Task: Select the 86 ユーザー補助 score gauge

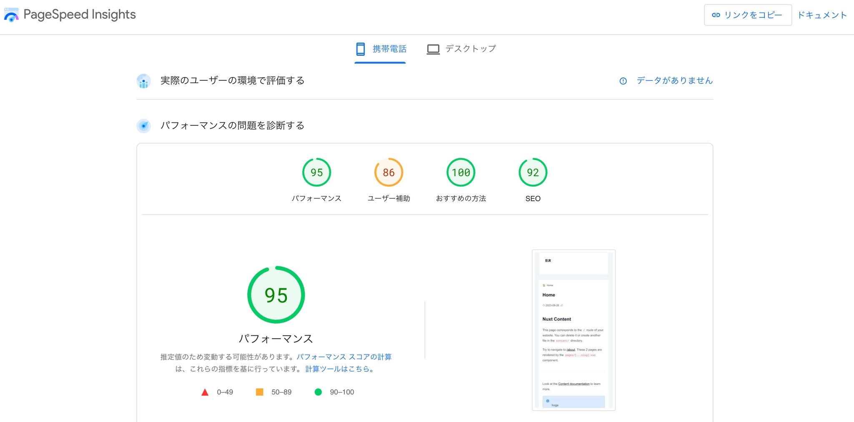Action: coord(389,172)
